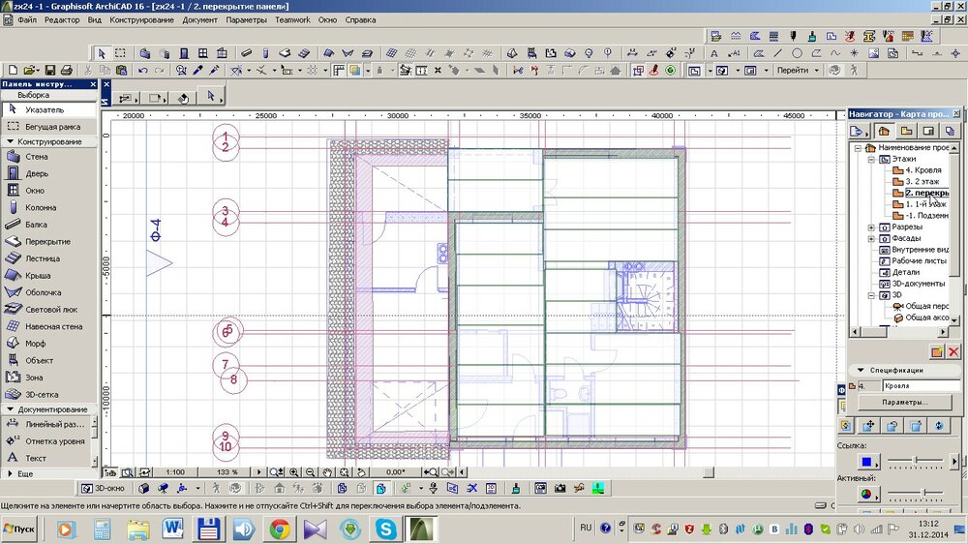Open the 4. Кровля story in navigator
The image size is (968, 544).
[x=922, y=170]
